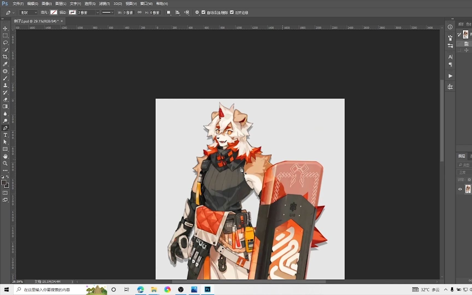Select the Blur tool
Viewport: 472px width, 295px height.
tap(5, 114)
